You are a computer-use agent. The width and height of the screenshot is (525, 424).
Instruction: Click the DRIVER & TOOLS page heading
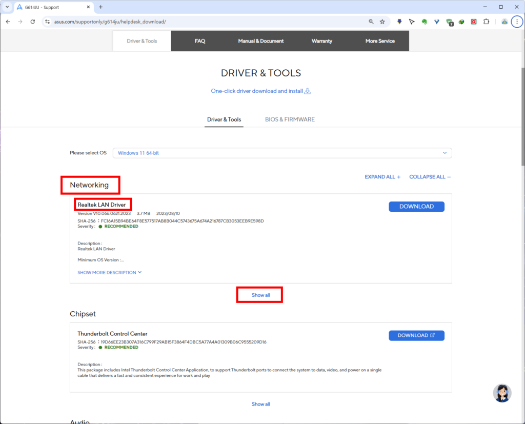coord(261,73)
